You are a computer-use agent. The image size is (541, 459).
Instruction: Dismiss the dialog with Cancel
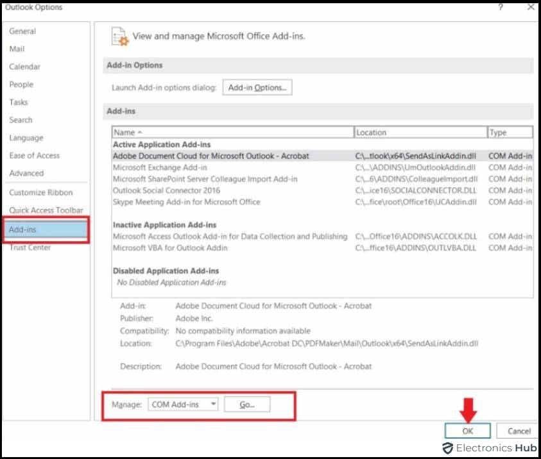point(517,431)
